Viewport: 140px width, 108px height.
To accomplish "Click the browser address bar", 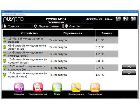I will (70, 14).
